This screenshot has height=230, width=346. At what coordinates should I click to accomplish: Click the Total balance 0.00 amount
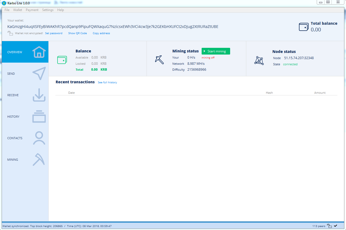pos(316,30)
